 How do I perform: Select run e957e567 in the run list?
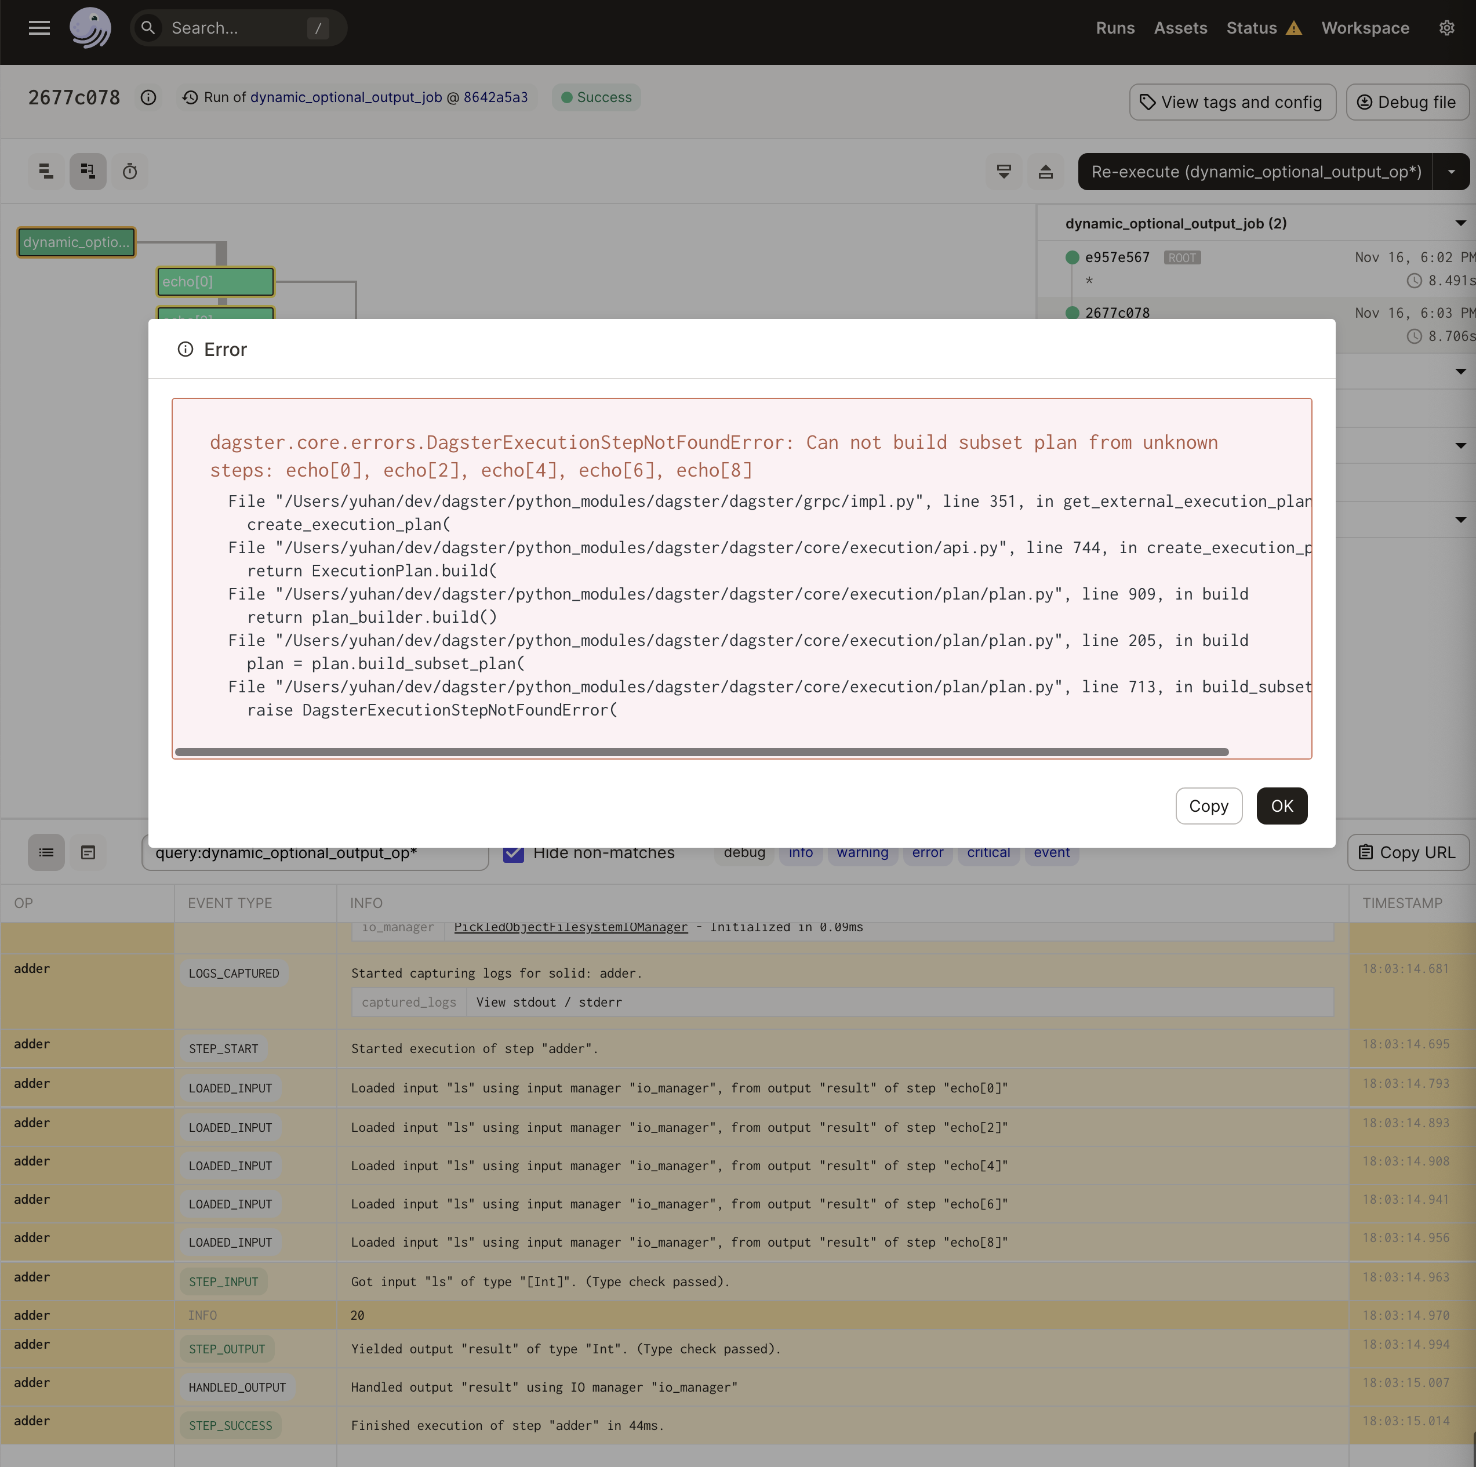pos(1117,257)
